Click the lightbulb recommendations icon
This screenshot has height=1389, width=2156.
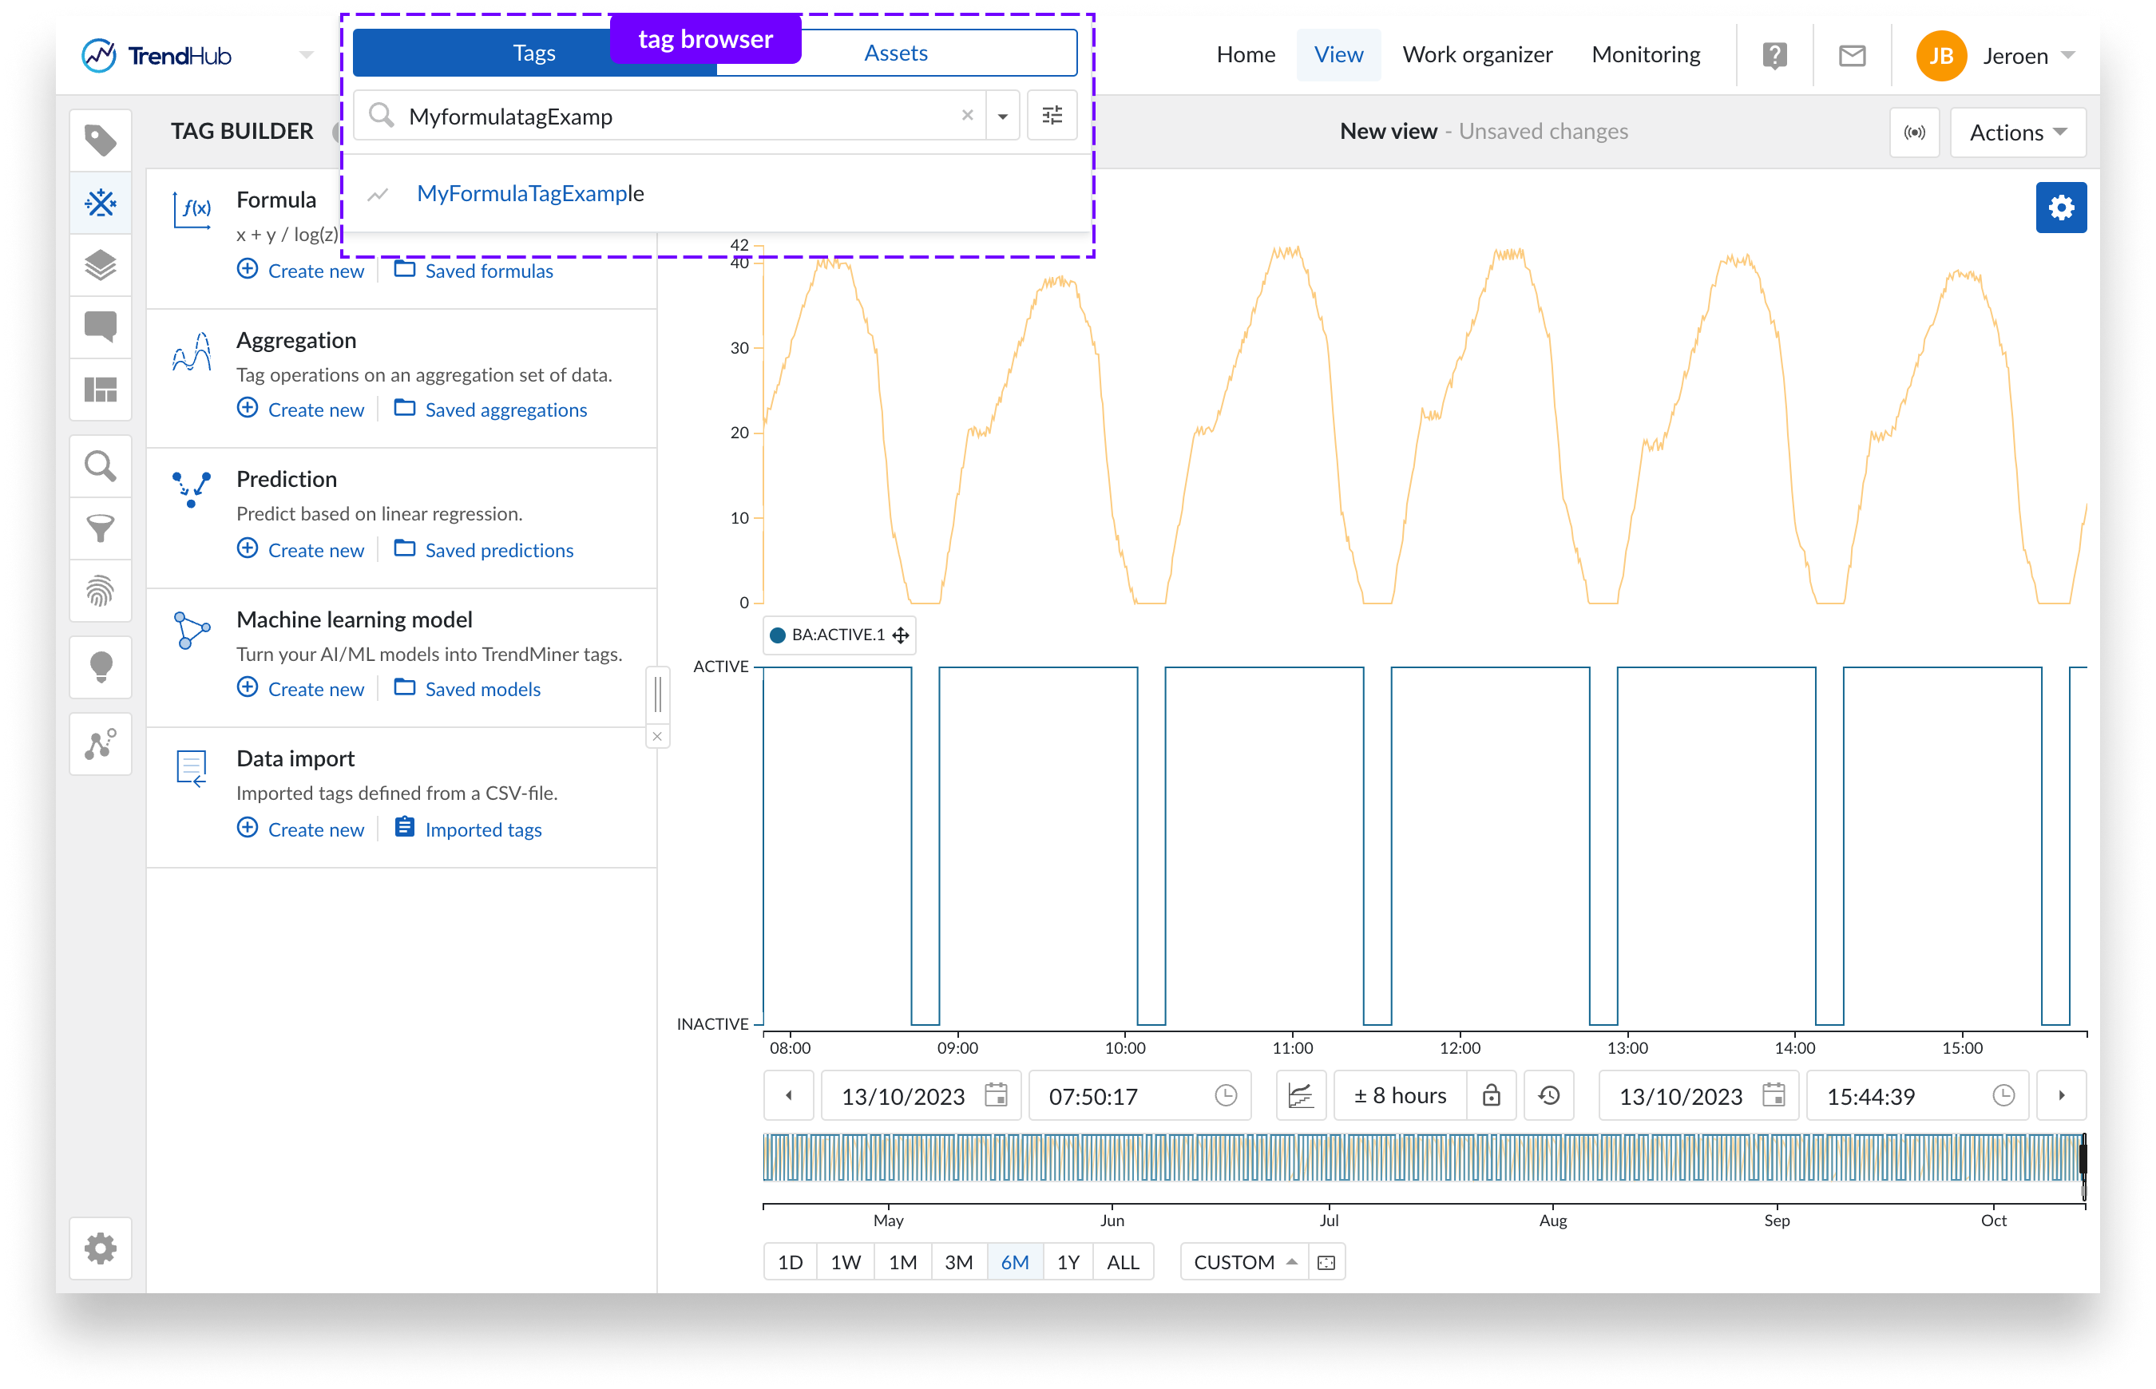100,667
